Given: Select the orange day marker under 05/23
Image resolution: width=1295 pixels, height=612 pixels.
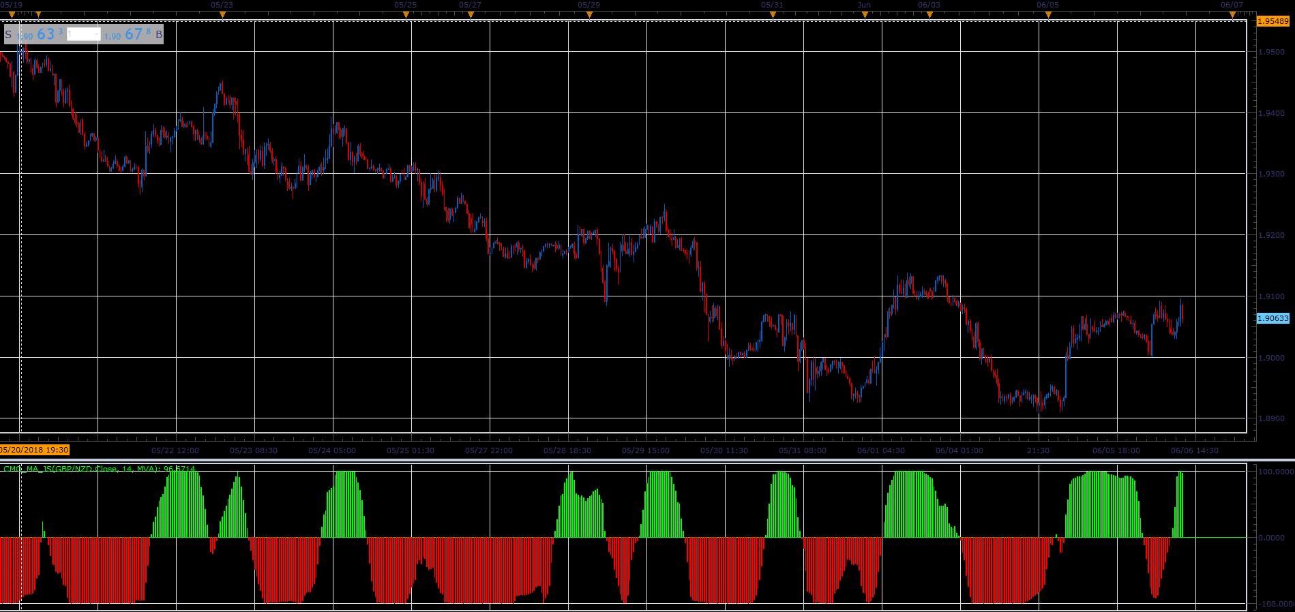Looking at the screenshot, I should click(x=222, y=14).
